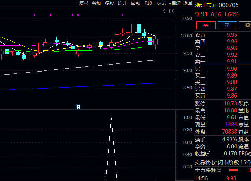
Task: Open the 叠加 overlay option
Action: (96, 3)
